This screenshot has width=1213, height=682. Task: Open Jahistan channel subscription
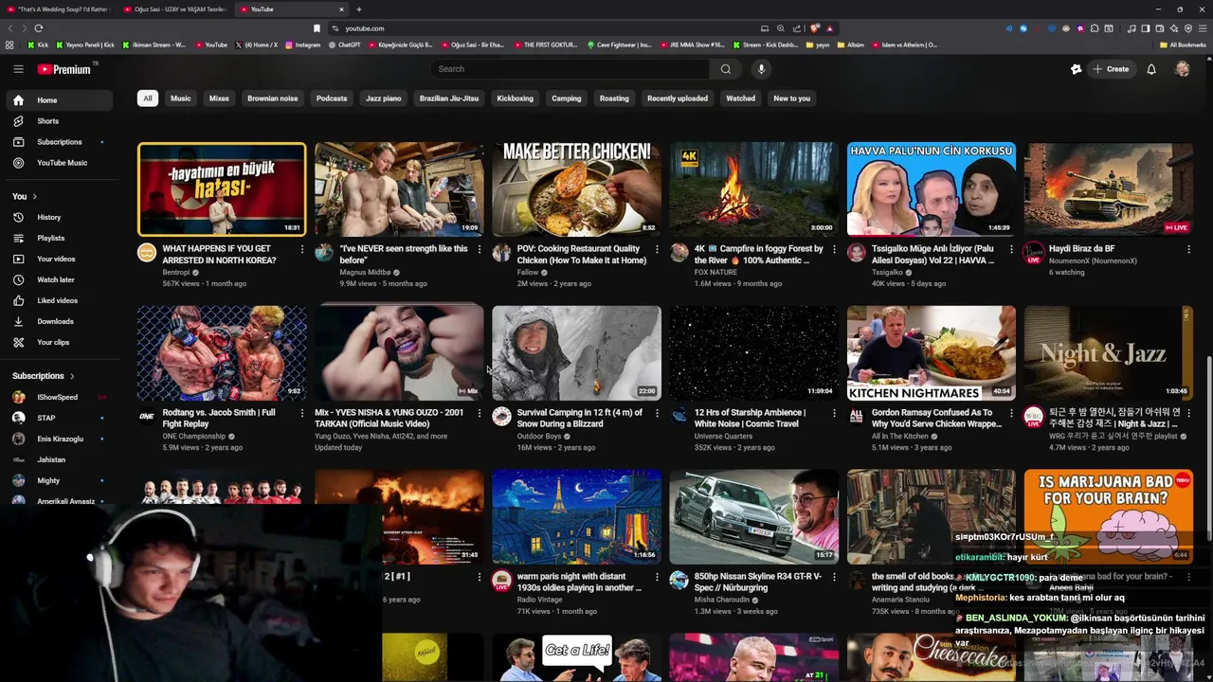pos(62,460)
